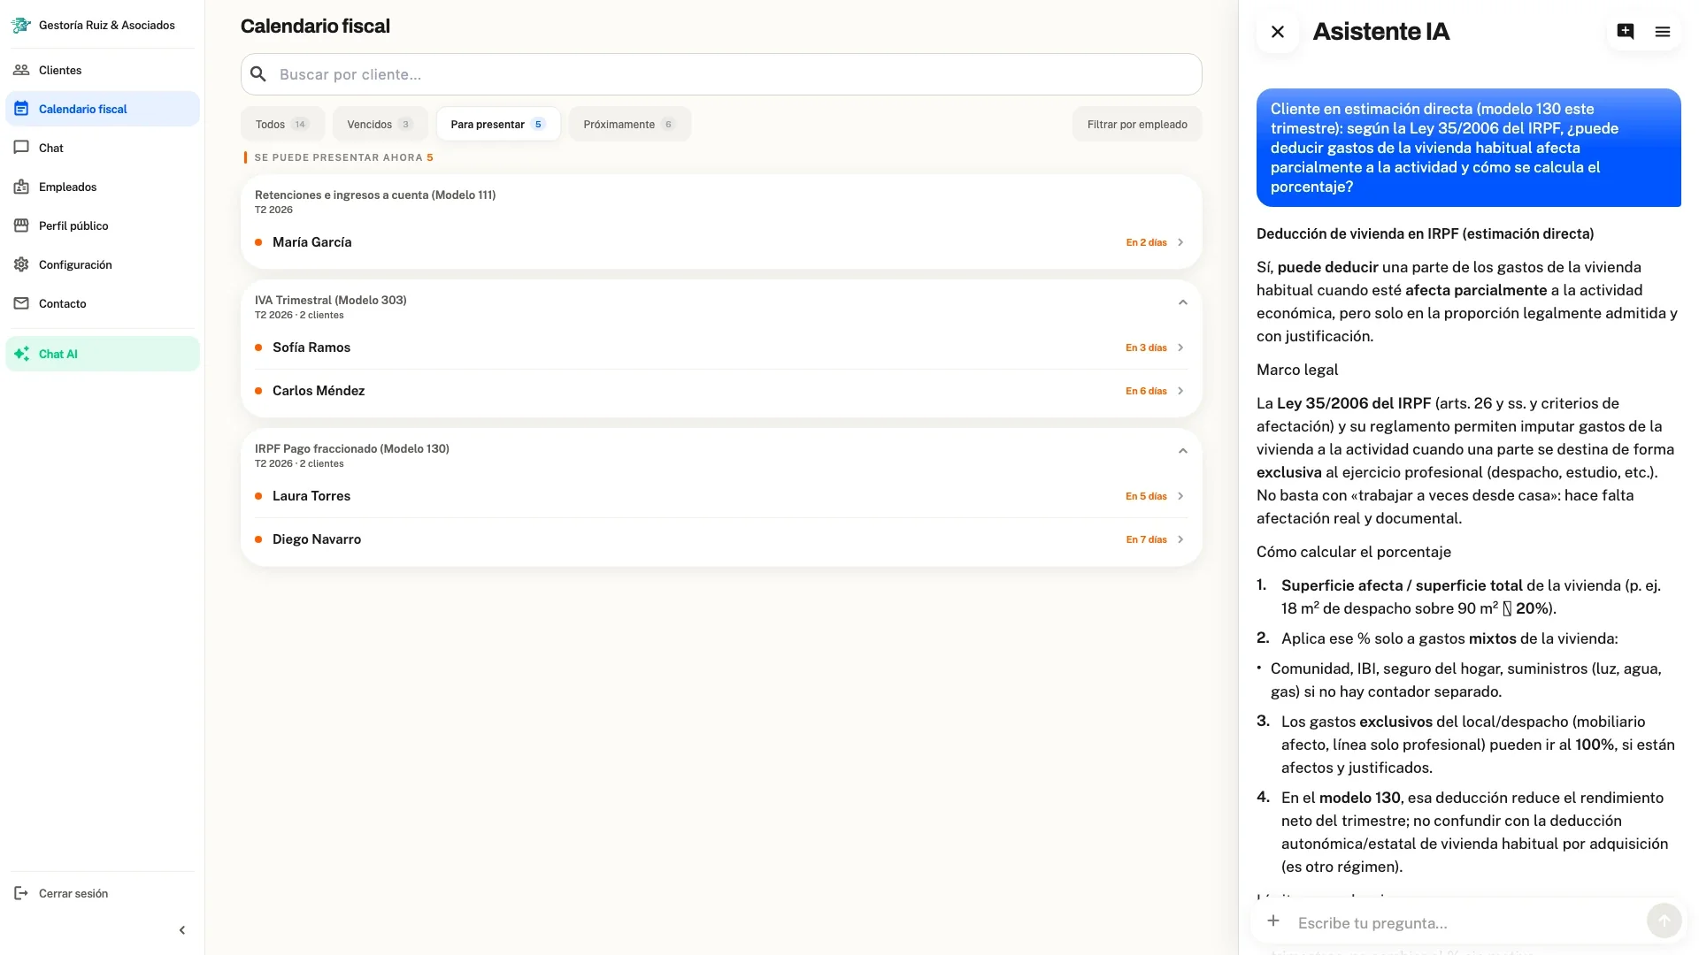Image resolution: width=1699 pixels, height=955 pixels.
Task: Open the Clientes people icon
Action: tap(21, 70)
